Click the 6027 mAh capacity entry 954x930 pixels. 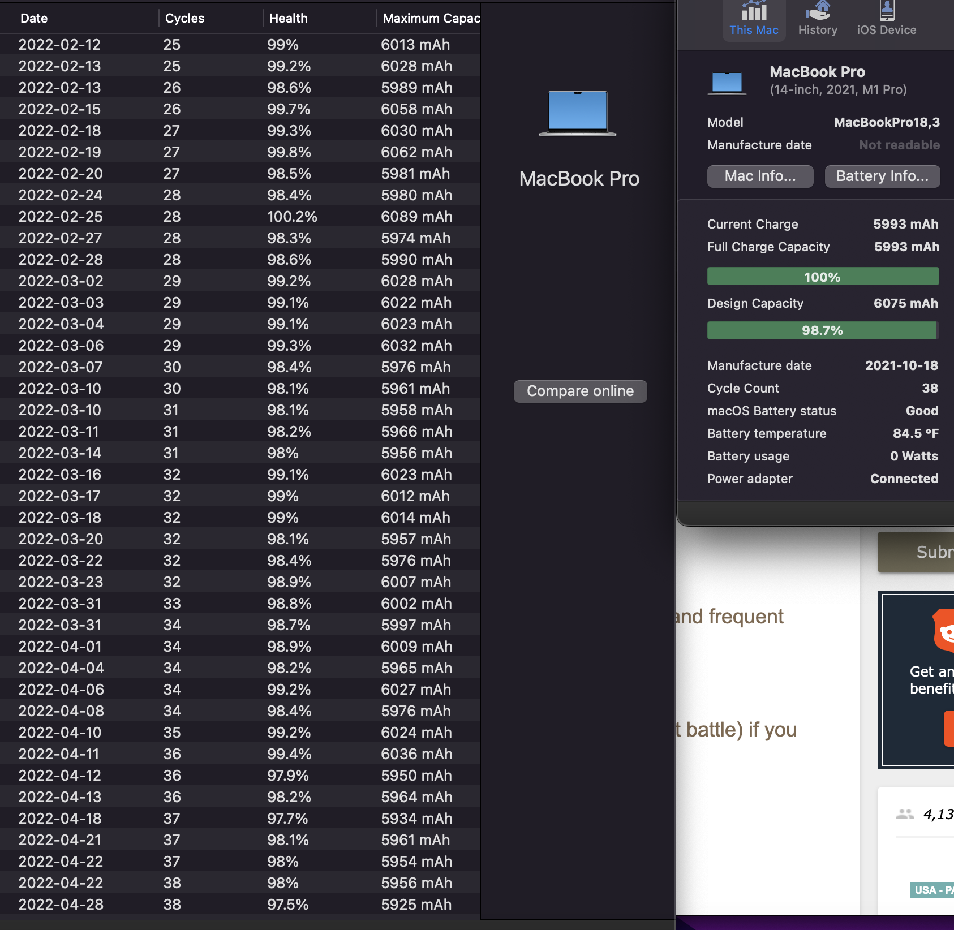pos(416,690)
